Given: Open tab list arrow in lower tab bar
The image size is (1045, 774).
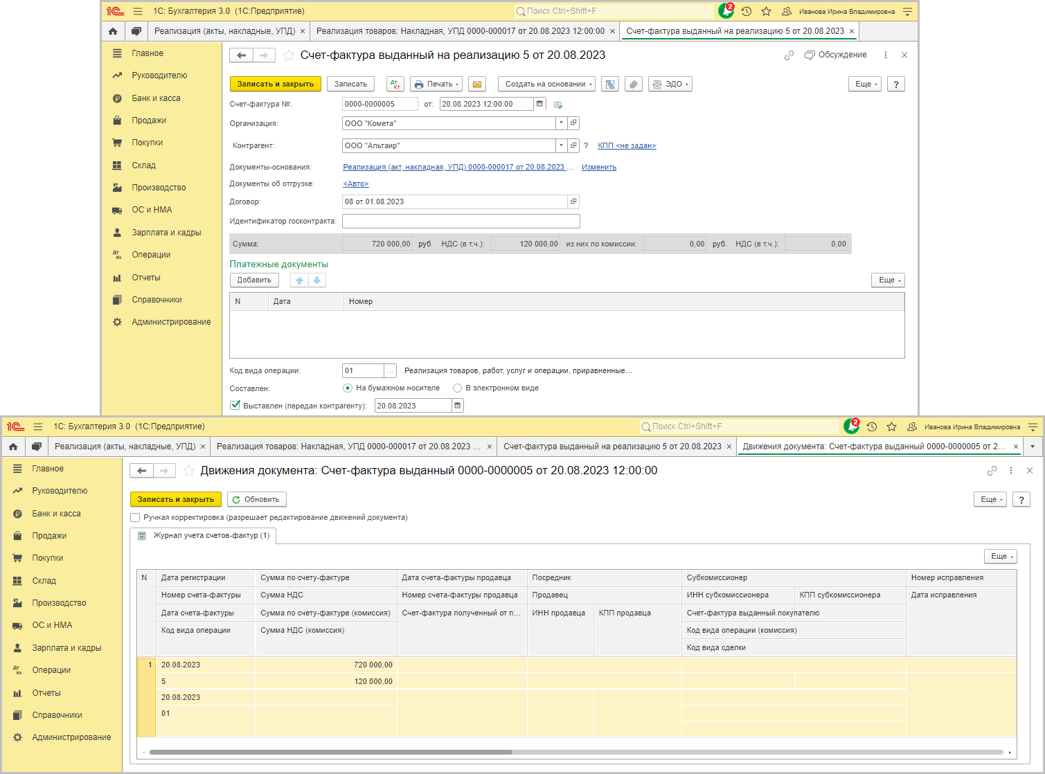Looking at the screenshot, I should (1033, 447).
